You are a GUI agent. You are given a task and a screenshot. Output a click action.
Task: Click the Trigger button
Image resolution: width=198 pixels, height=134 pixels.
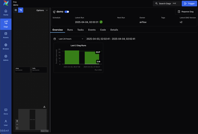189,3
